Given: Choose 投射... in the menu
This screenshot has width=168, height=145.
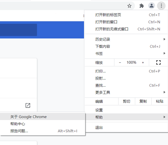Looking at the screenshot, I should pyautogui.click(x=126, y=78).
